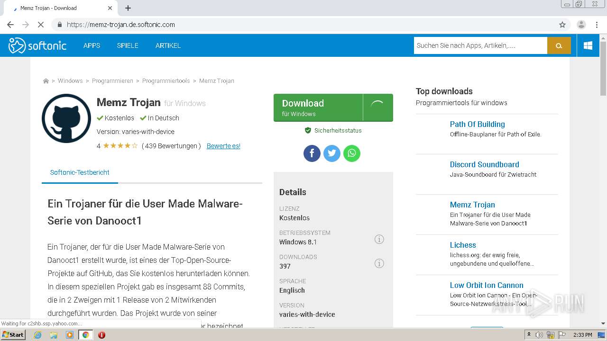
Task: Click red security icon in taskbar
Action: click(101, 335)
